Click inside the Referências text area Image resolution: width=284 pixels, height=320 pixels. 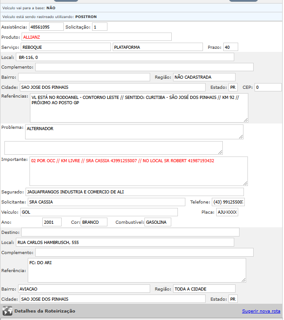(x=138, y=108)
